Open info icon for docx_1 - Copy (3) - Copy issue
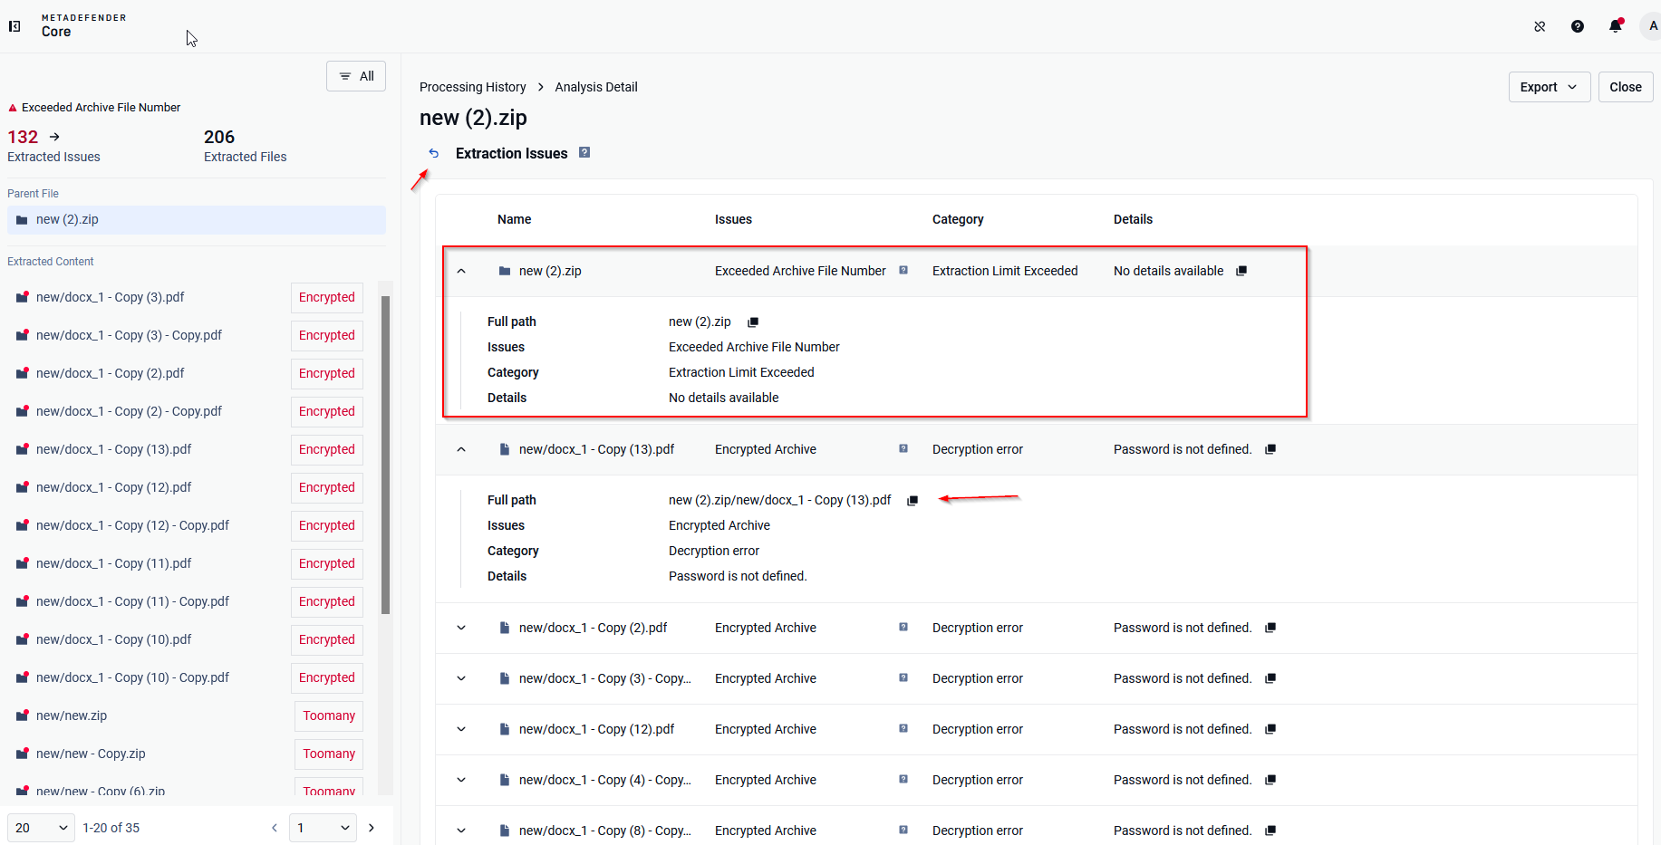The image size is (1661, 845). click(903, 677)
